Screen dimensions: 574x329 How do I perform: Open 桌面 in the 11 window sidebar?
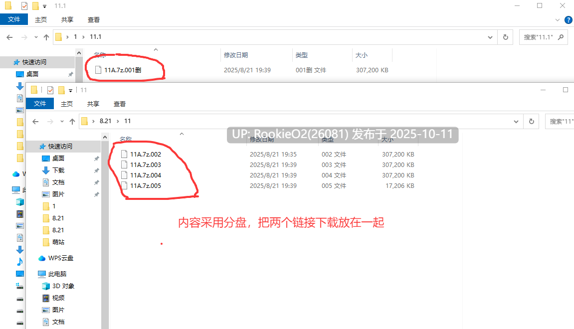pos(58,158)
